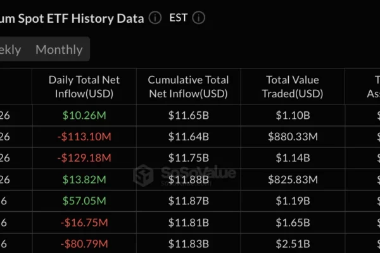Sort by Daily Total Net Inflow header

click(x=84, y=87)
